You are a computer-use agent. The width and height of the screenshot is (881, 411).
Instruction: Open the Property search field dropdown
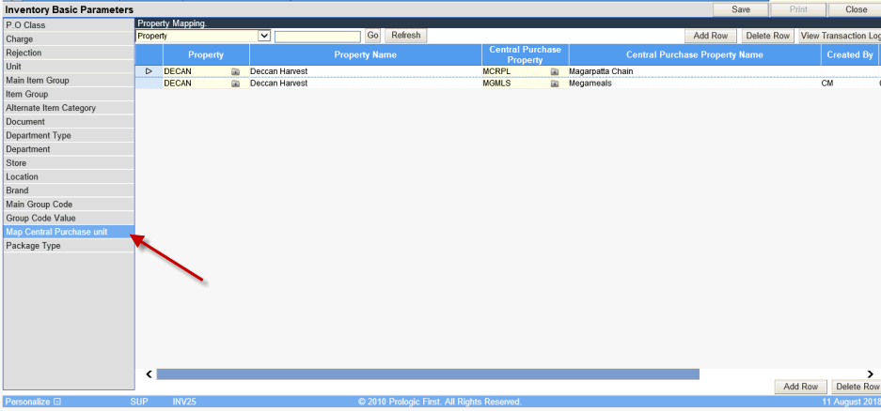click(x=264, y=36)
